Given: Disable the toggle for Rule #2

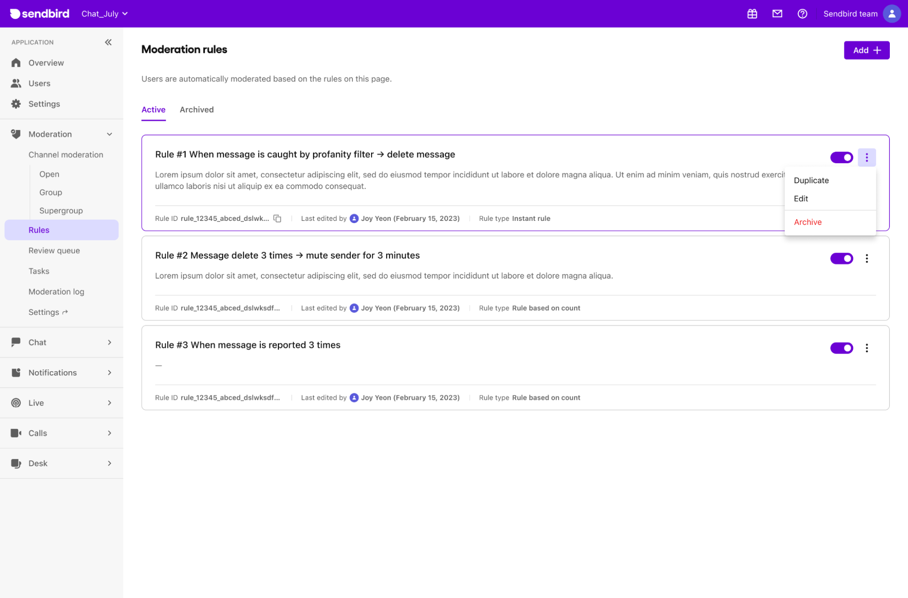Looking at the screenshot, I should point(841,258).
